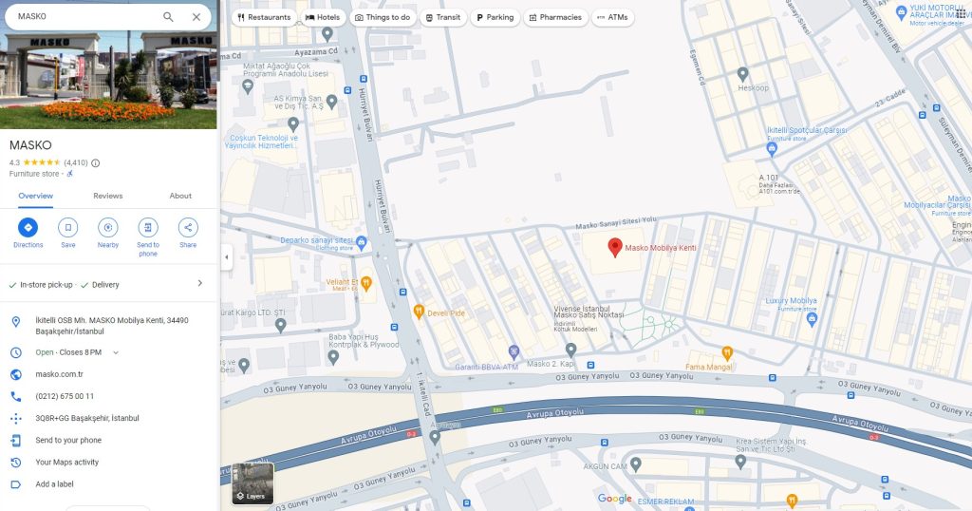Click the Kargo LTD. ŞTİ marker
Viewport: 972px width, 511px height.
tap(280, 324)
